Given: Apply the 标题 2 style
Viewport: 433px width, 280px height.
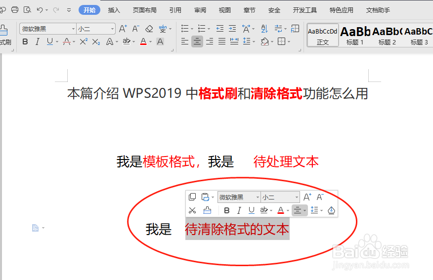Looking at the screenshot, I should click(387, 36).
